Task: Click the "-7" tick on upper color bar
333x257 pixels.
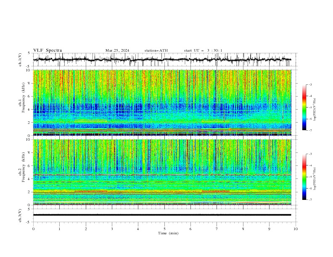Action: [x=310, y=130]
